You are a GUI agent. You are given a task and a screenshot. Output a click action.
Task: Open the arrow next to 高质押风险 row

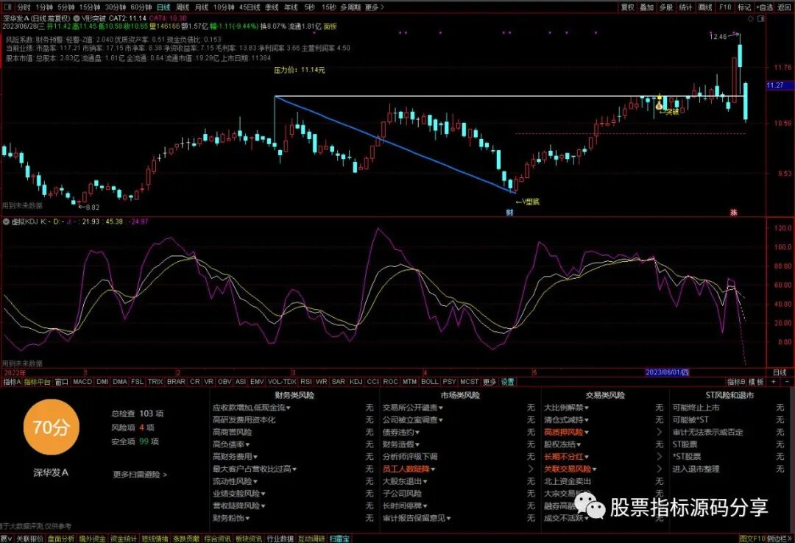point(660,432)
